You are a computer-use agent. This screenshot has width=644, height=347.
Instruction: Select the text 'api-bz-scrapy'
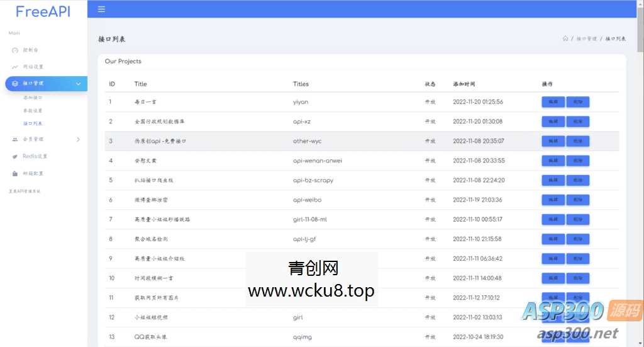[x=313, y=180]
